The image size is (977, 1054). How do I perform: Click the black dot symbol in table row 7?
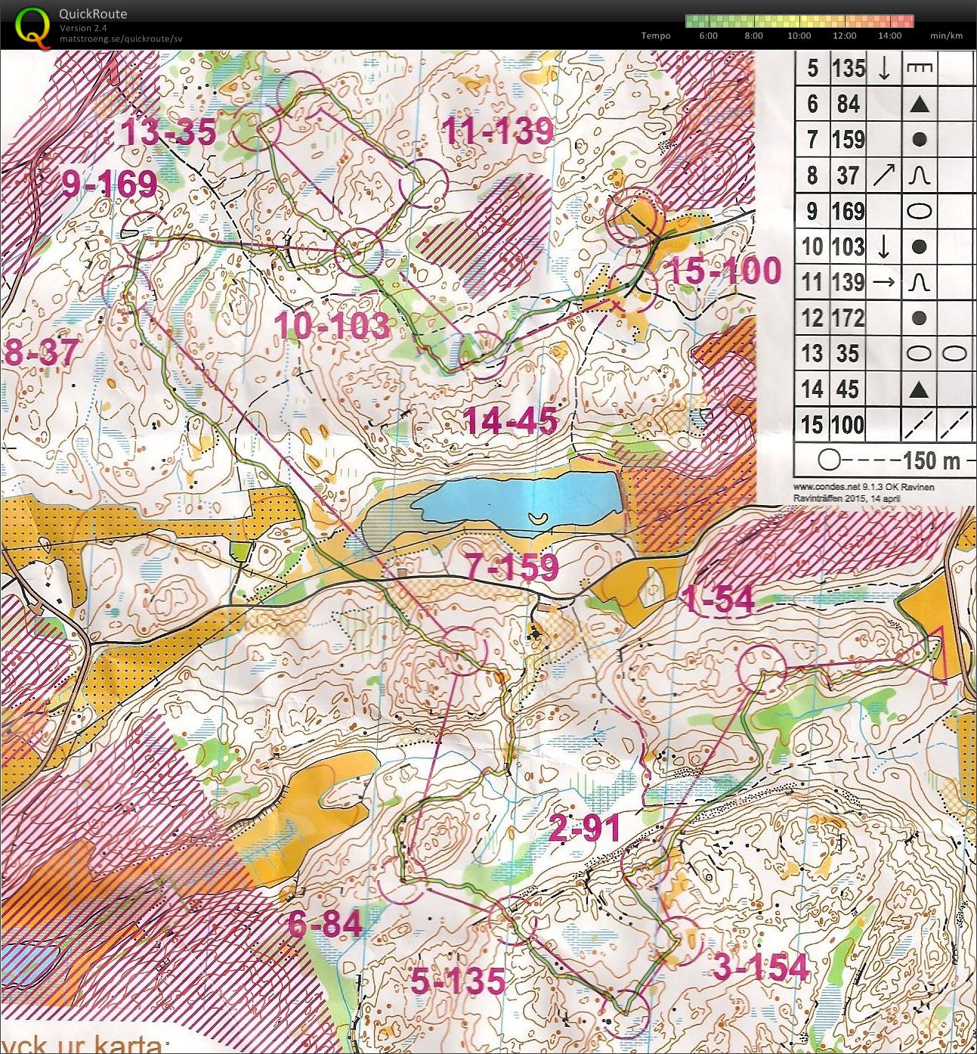920,140
